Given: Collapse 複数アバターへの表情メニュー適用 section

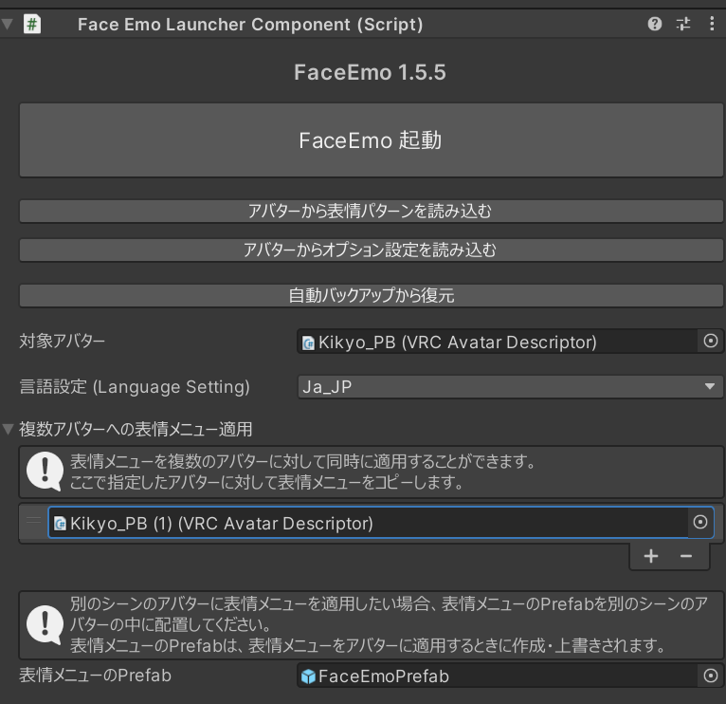Looking at the screenshot, I should coord(8,429).
